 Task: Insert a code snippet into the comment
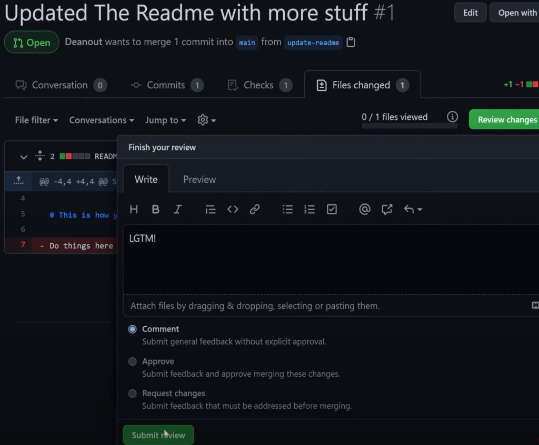pyautogui.click(x=233, y=209)
